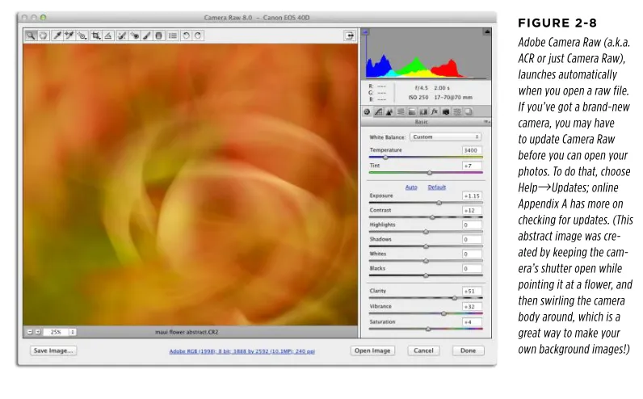Click the Clarity value field +51
Viewport: 643px width, 399px height.
(x=472, y=291)
